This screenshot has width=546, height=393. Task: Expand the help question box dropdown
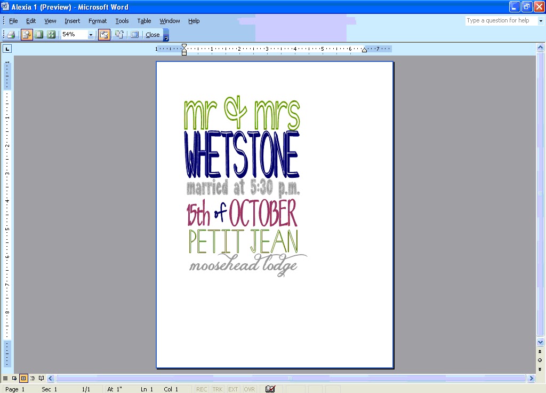[540, 20]
